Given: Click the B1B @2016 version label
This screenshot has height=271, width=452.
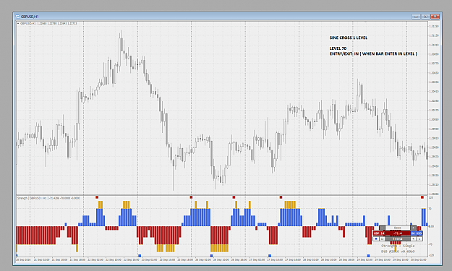Looking at the screenshot, I should 398,251.
